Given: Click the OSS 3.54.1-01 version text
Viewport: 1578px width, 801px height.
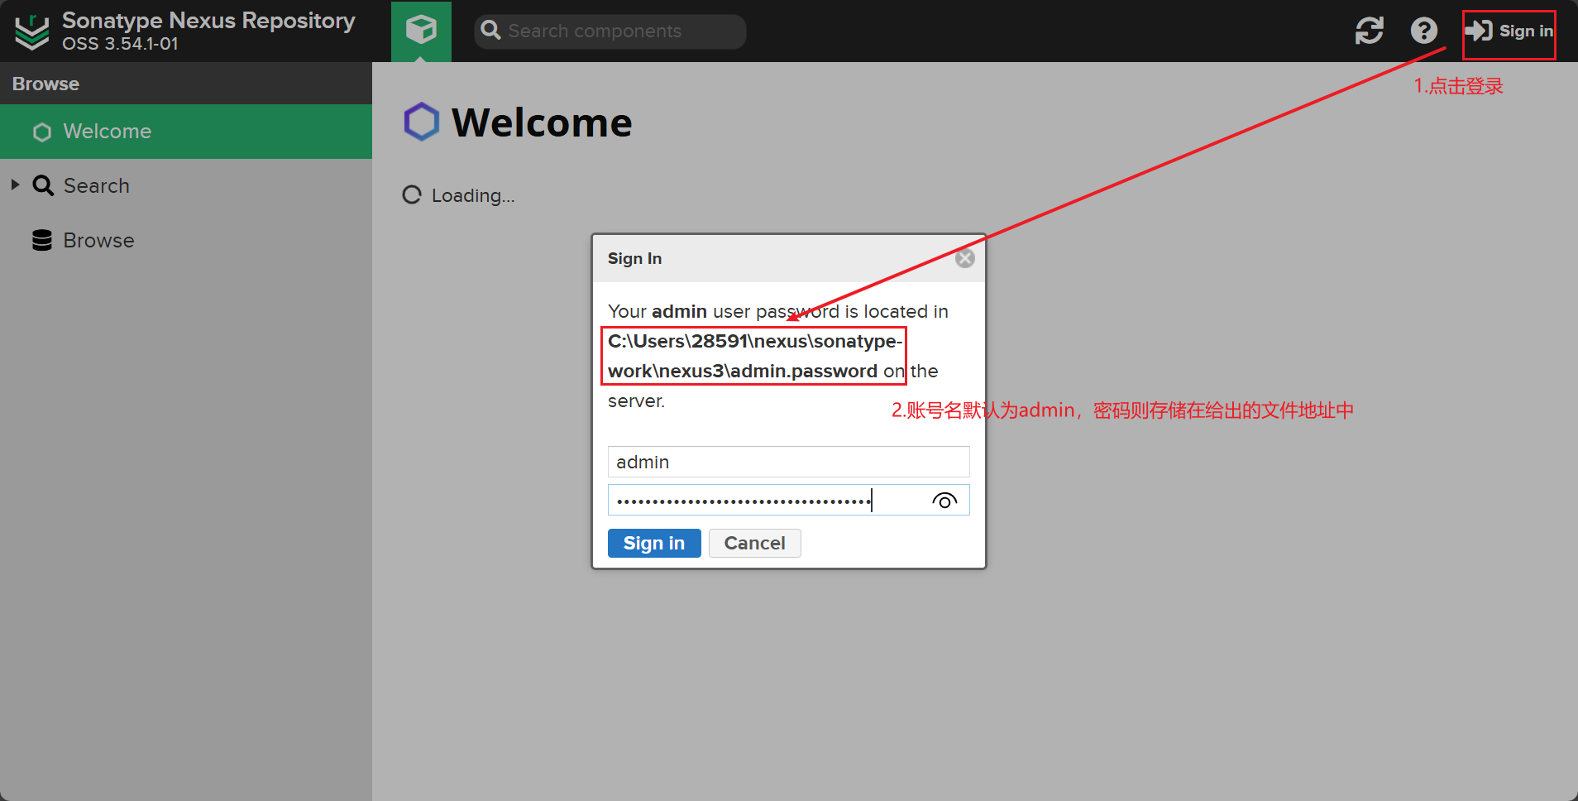Looking at the screenshot, I should [120, 44].
